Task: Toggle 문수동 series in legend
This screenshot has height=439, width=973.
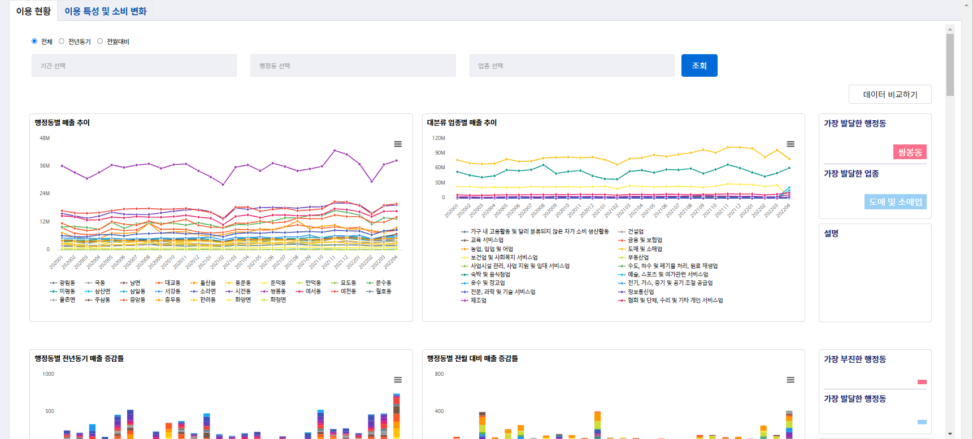Action: point(379,283)
